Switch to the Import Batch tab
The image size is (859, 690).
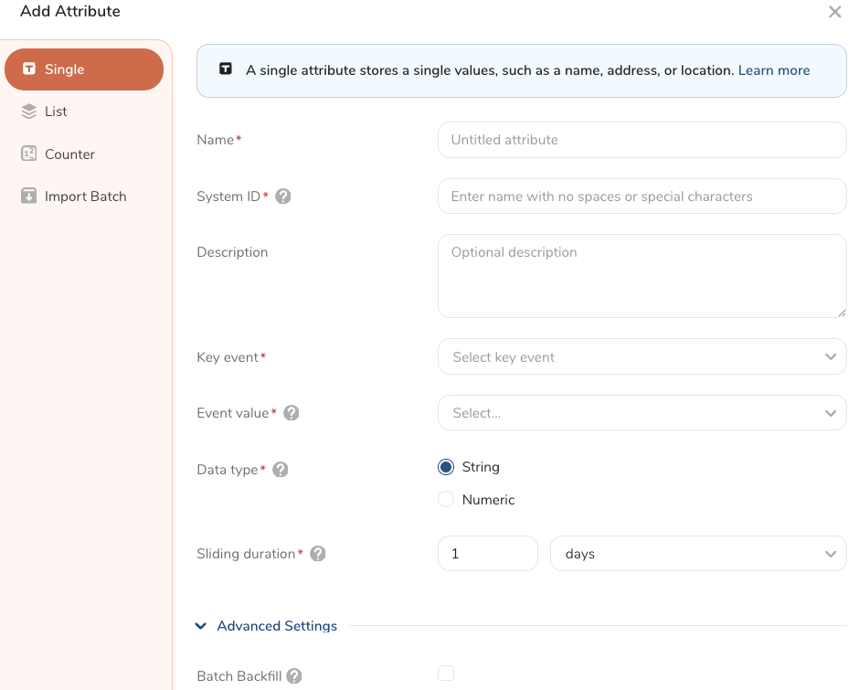click(85, 196)
